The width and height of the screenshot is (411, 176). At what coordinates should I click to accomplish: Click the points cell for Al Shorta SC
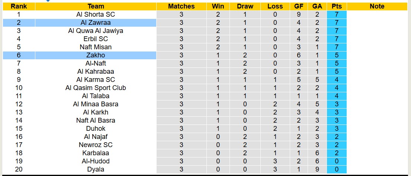pyautogui.click(x=337, y=14)
